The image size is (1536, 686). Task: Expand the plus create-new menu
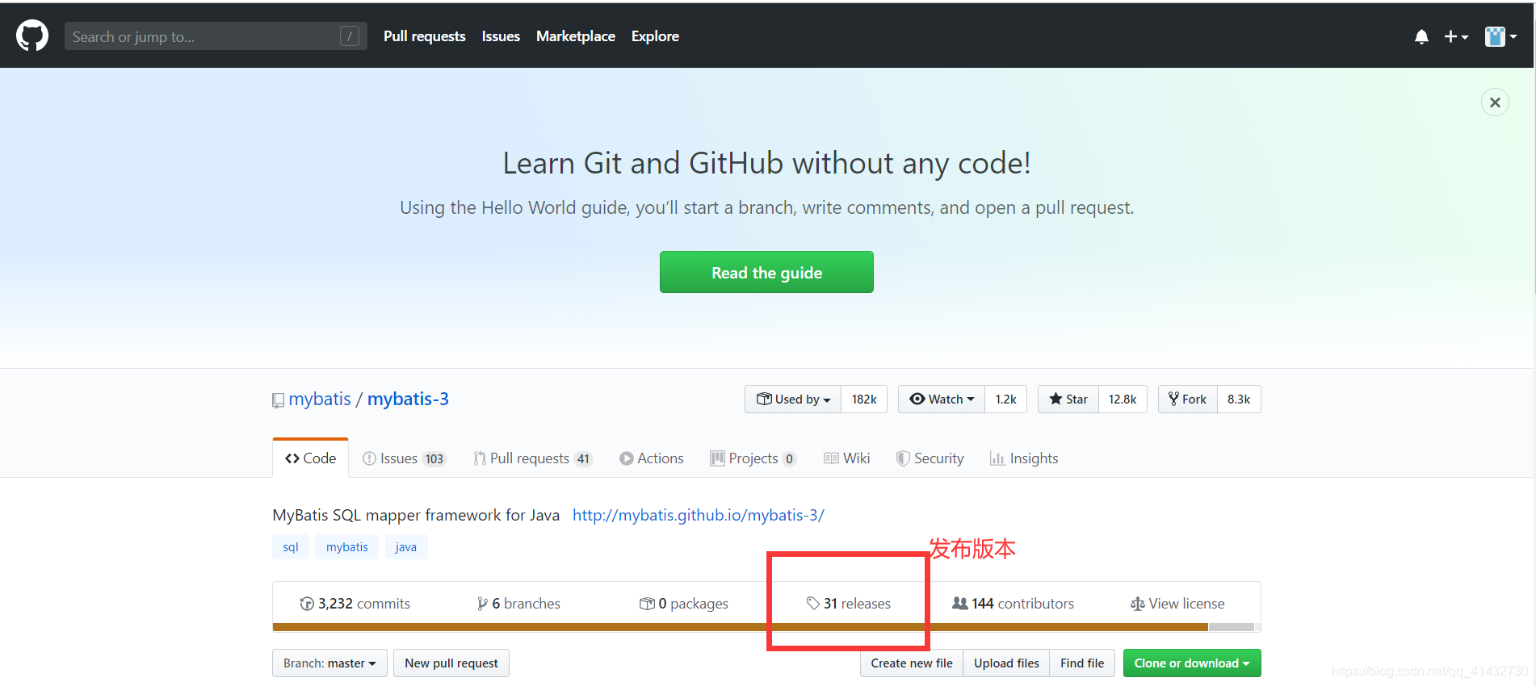[1456, 36]
